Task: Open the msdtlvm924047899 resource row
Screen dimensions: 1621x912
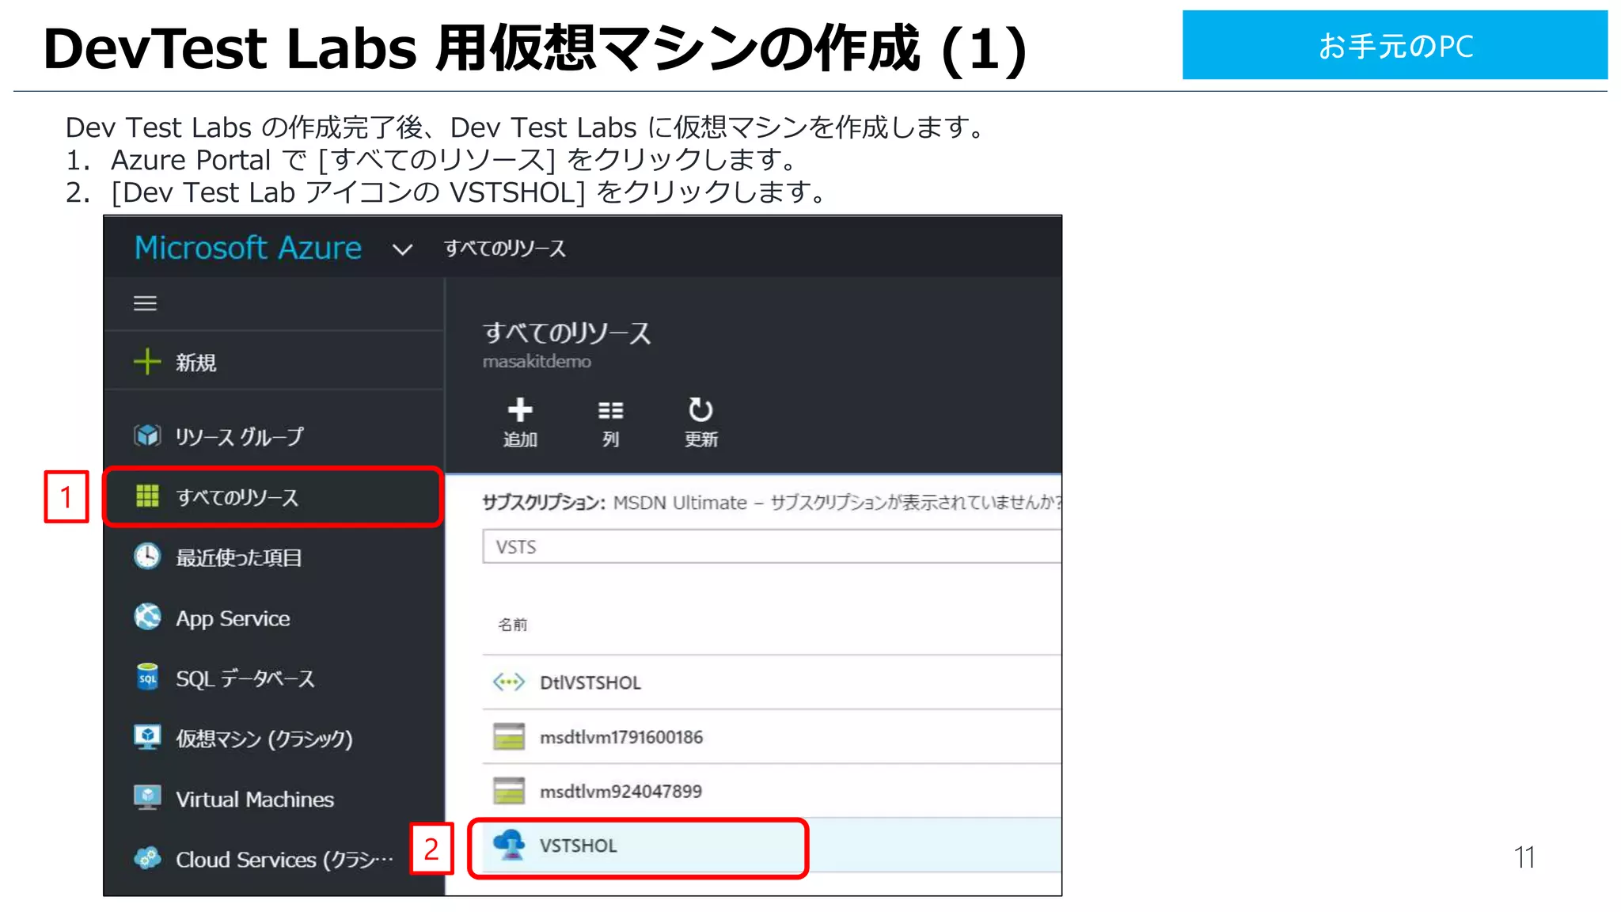Action: tap(772, 791)
